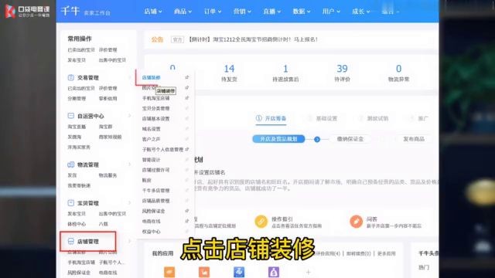Image resolution: width=495 pixels, height=278 pixels.
Task: Switch to the 基础设置 tab
Action: tap(323, 118)
